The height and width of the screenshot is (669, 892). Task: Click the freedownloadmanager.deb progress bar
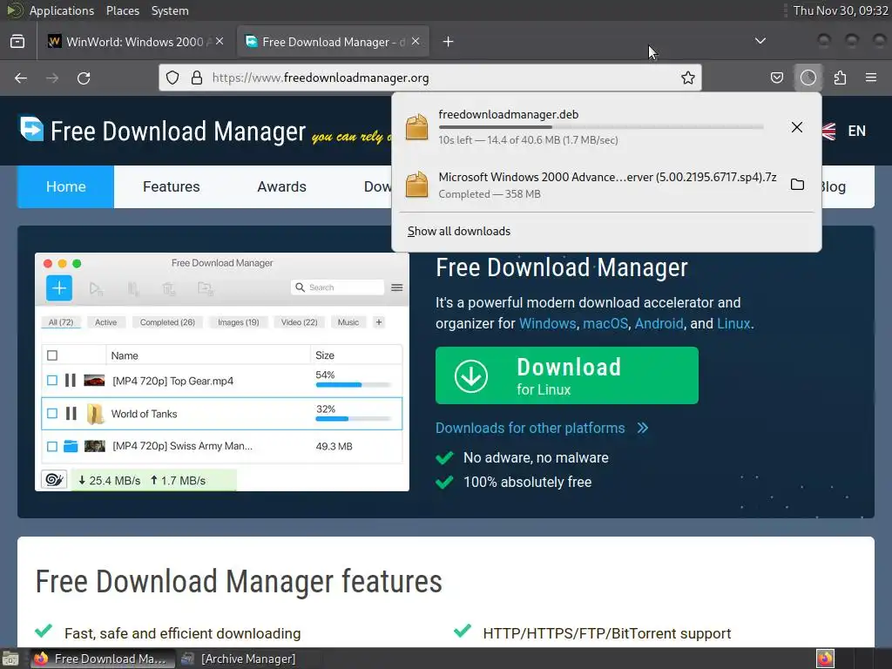[x=601, y=127]
